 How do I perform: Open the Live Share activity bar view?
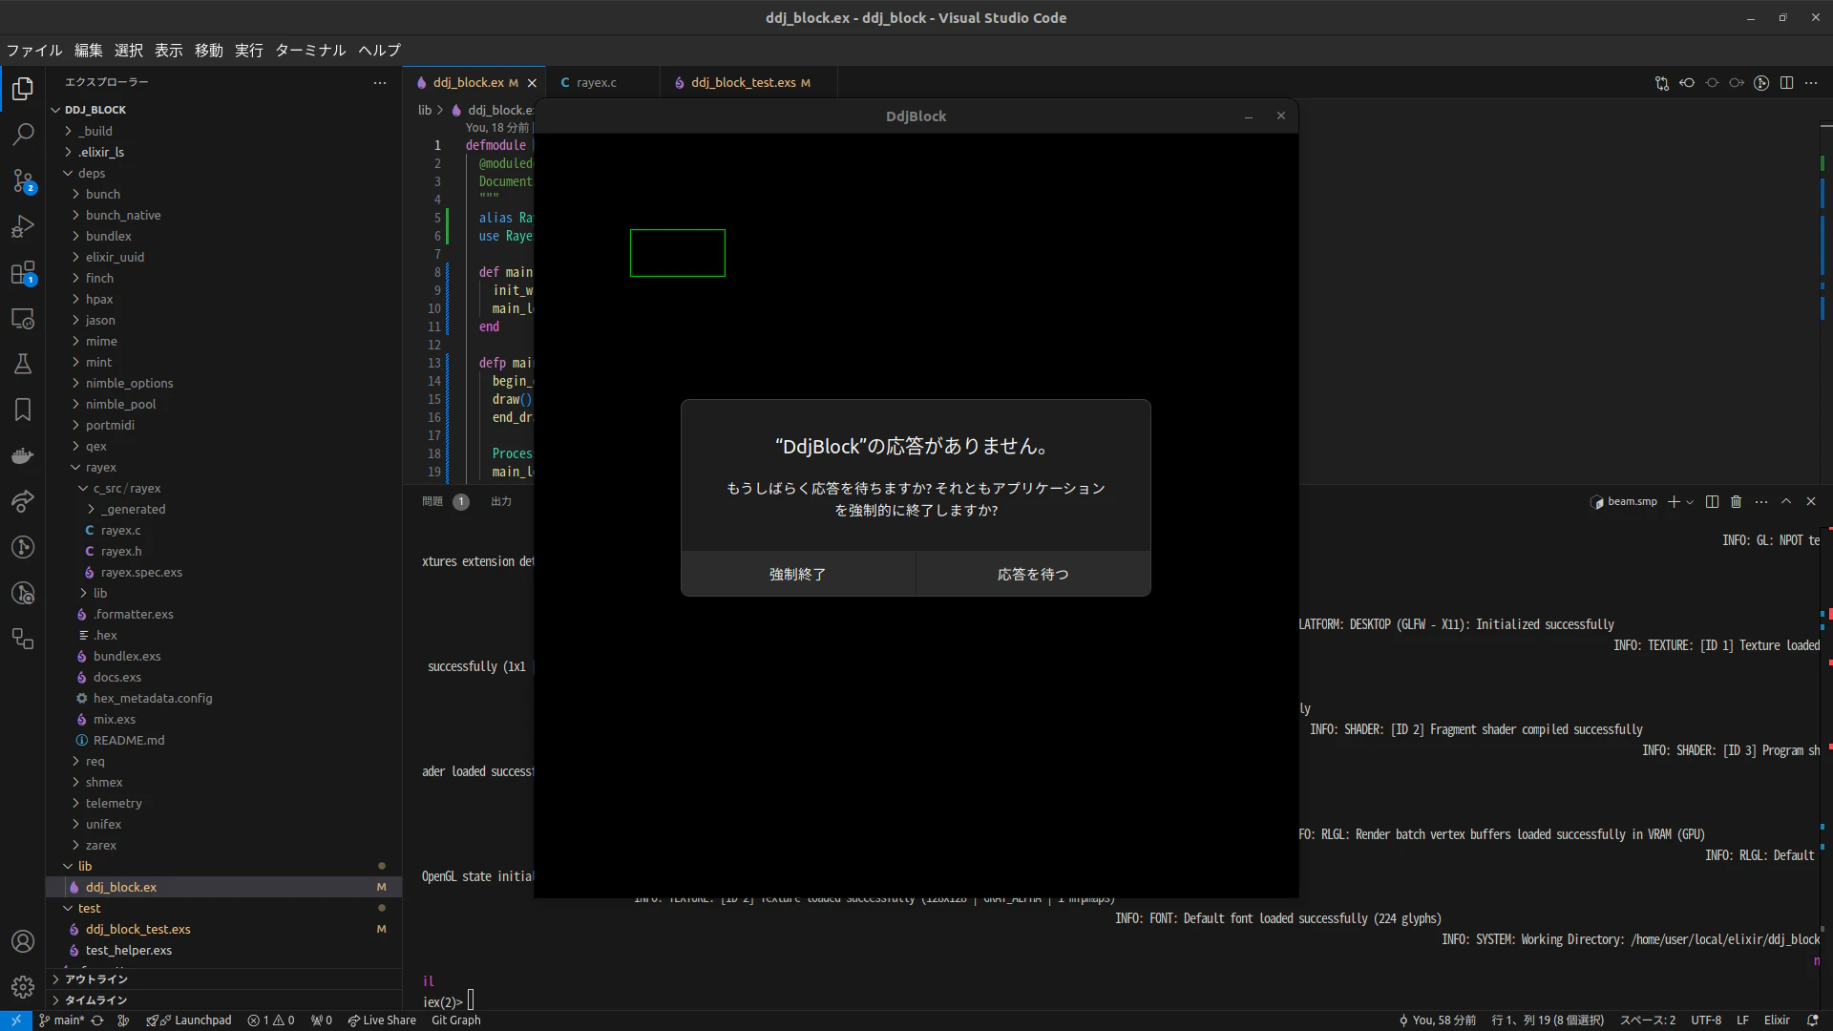click(23, 501)
